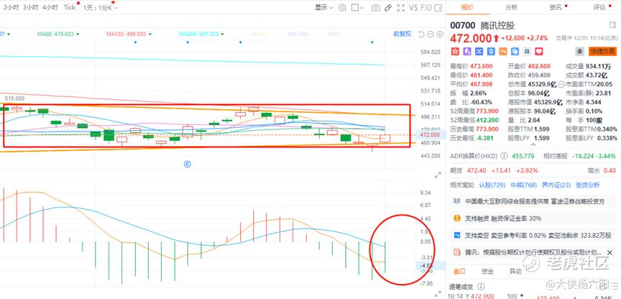Open the 显示 display dropdown

pos(324,7)
